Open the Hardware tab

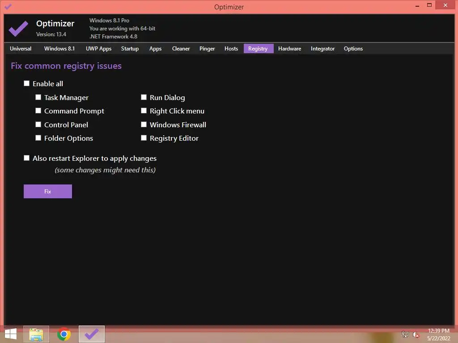[289, 48]
